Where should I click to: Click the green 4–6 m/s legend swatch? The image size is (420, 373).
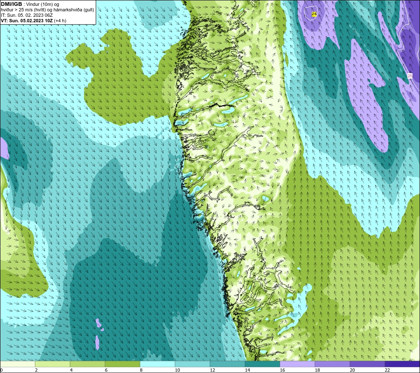coord(87,364)
